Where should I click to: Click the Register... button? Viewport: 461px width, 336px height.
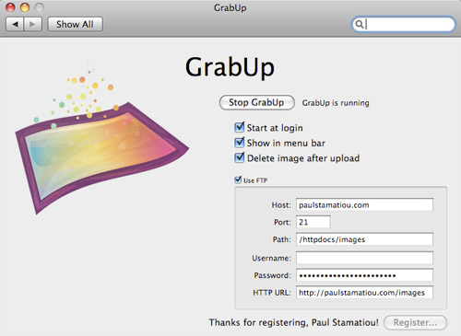click(x=415, y=322)
